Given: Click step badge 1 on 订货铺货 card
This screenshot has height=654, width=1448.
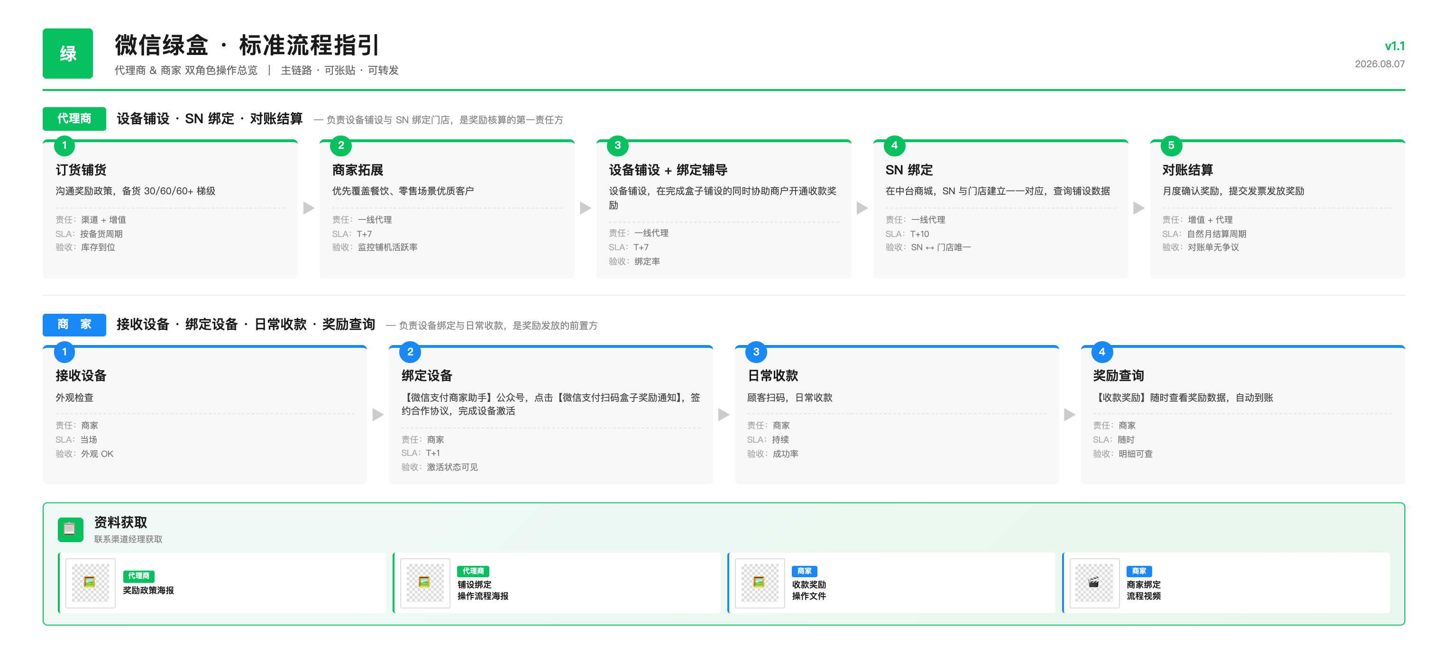Looking at the screenshot, I should click(x=64, y=145).
